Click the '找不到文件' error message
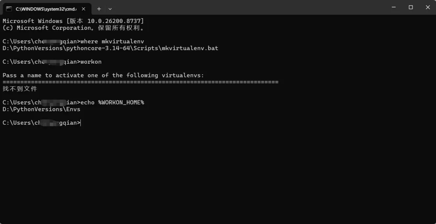The width and height of the screenshot is (436, 224). [x=20, y=89]
